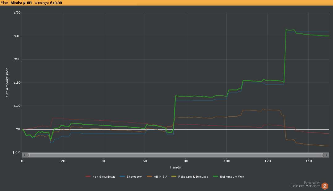Click the red Non Showdown legend marker
Viewport: 333px width, 191px height.
pos(88,177)
